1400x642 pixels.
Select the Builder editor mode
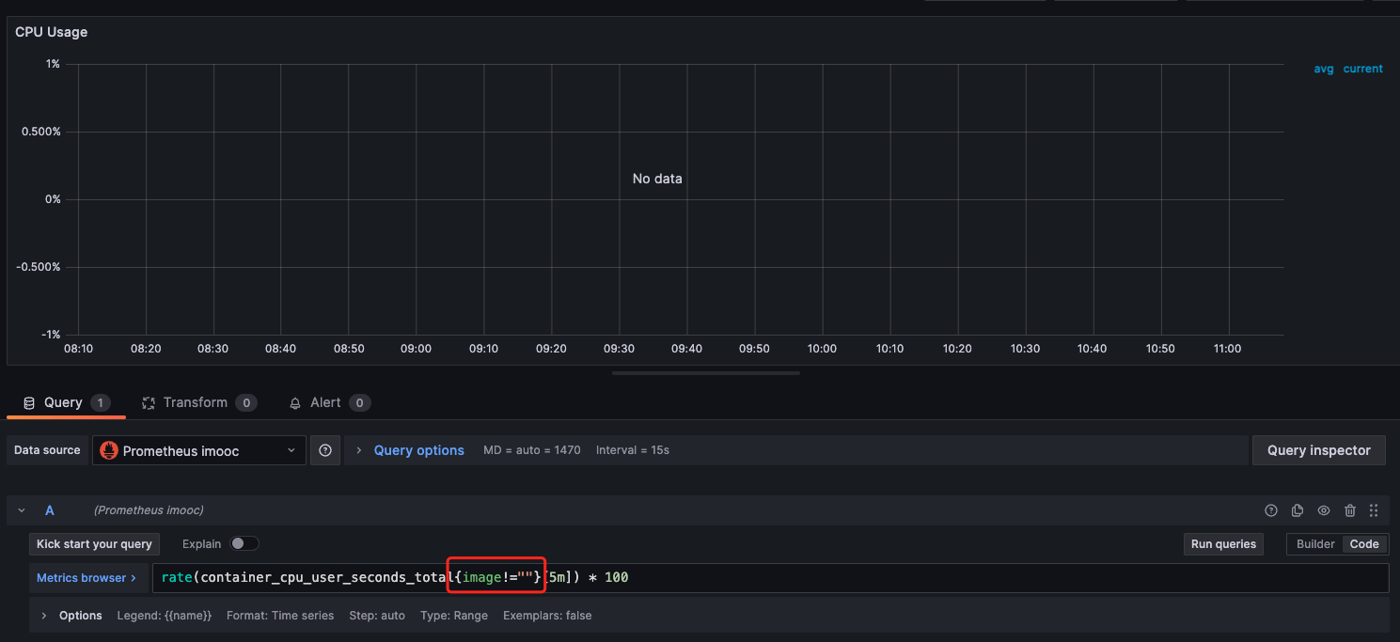(1315, 544)
